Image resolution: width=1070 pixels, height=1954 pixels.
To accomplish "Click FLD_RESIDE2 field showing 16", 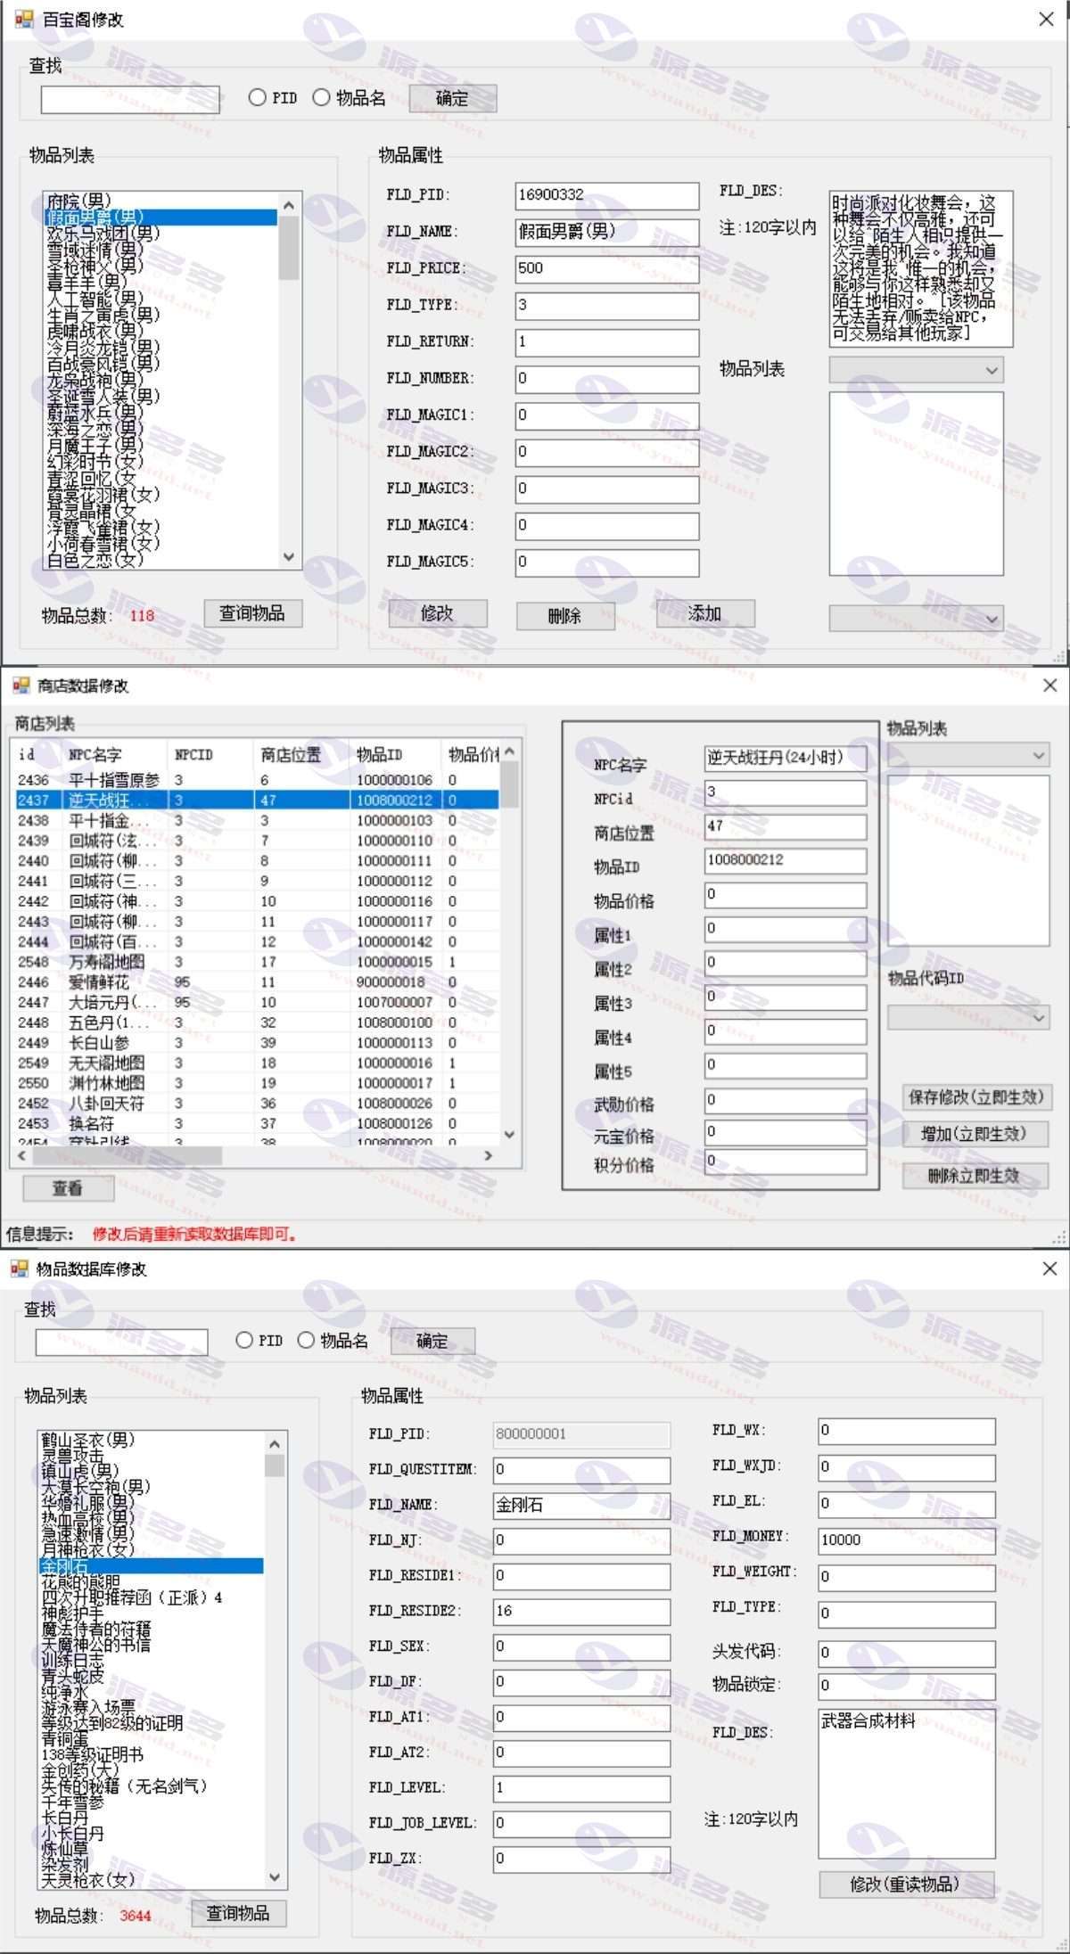I will pyautogui.click(x=581, y=1611).
